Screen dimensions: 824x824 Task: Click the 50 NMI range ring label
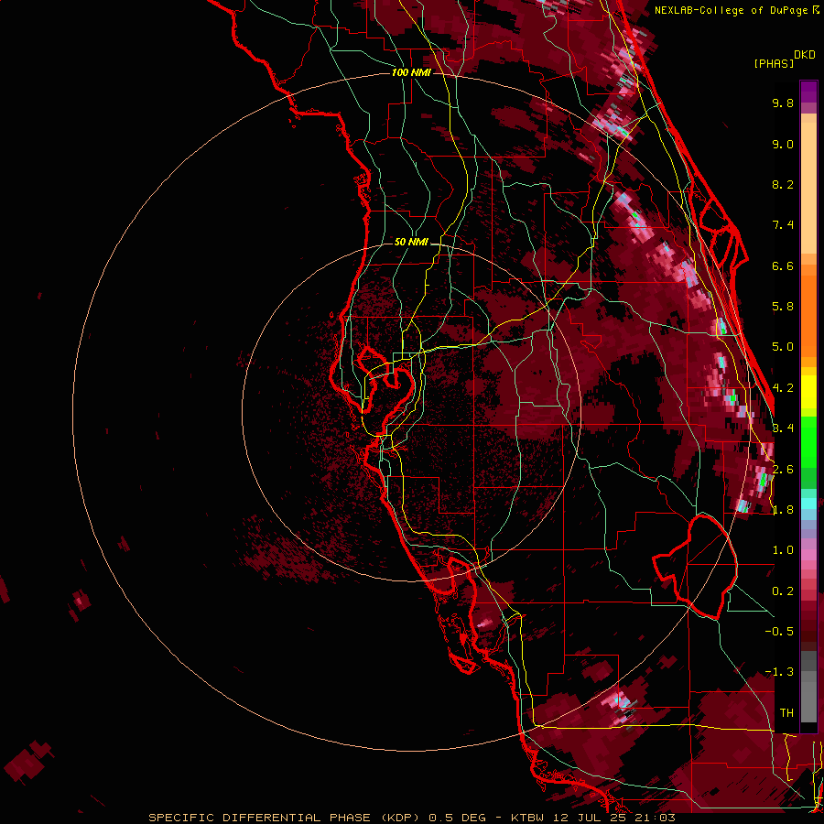[411, 242]
